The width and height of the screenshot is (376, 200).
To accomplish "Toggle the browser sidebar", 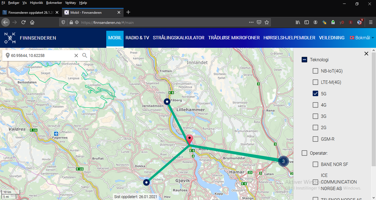I will [x=306, y=22].
